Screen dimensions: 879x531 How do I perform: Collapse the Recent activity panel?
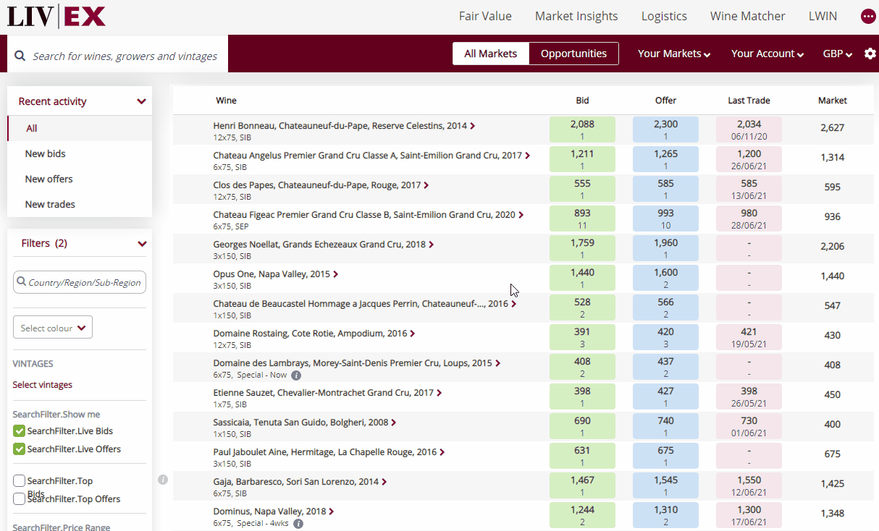click(x=141, y=102)
